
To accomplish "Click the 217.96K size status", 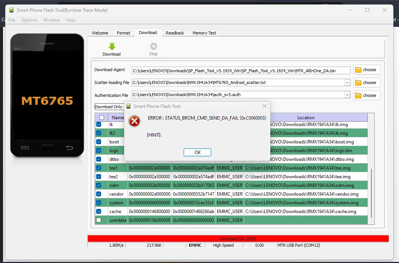I will tap(154, 245).
